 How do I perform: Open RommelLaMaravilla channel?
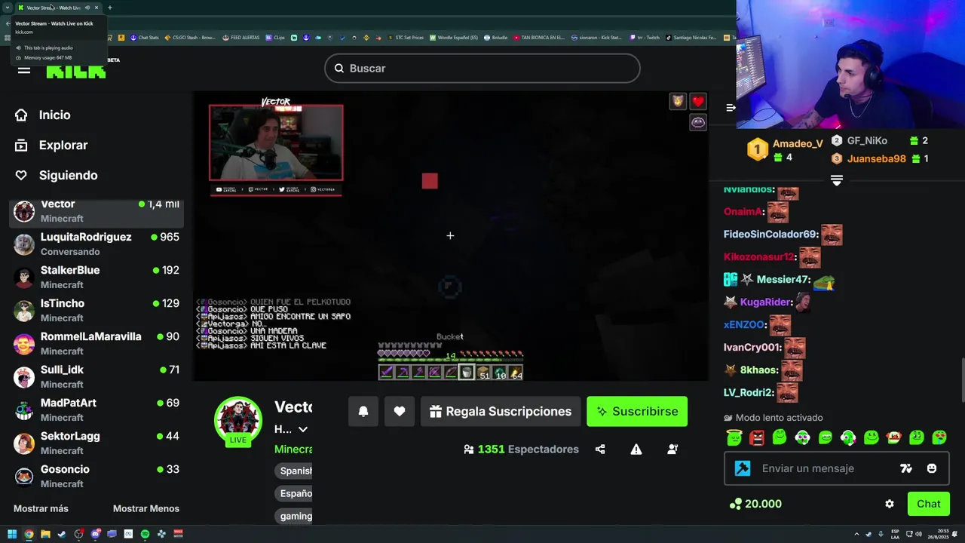(x=96, y=344)
